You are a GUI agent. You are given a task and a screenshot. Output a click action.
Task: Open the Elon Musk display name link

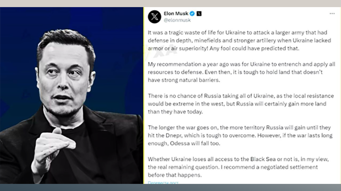pos(176,14)
